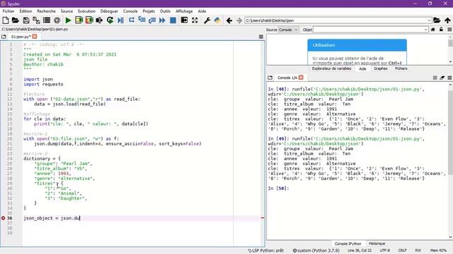Save the current file
This screenshot has width=453, height=254.
click(26, 20)
